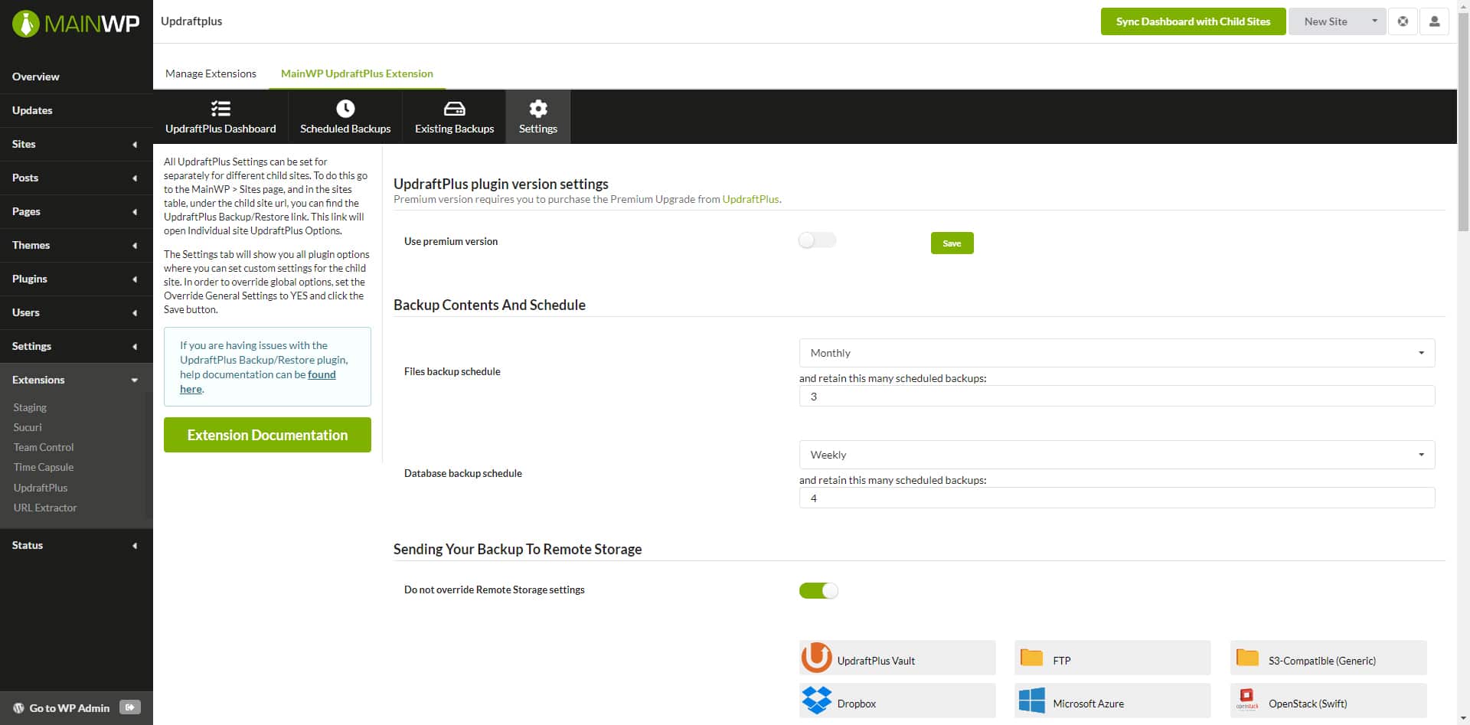Select the UpdraftPlus Vault storage icon

[x=816, y=657]
